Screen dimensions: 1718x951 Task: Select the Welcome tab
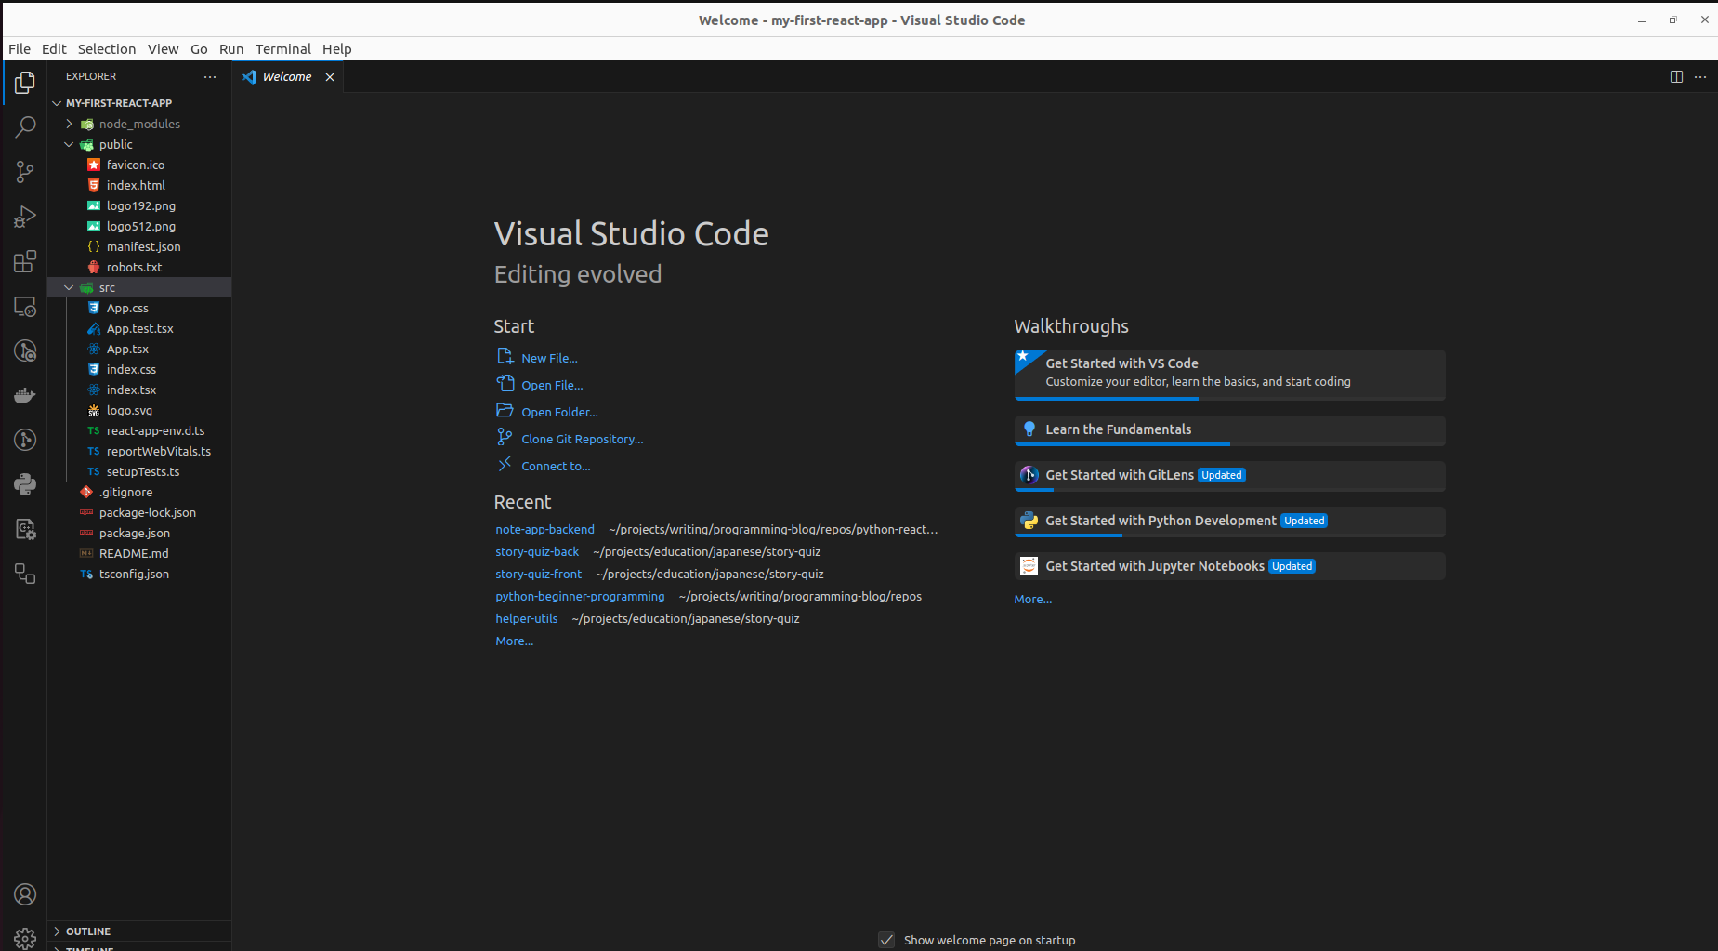[x=287, y=76]
